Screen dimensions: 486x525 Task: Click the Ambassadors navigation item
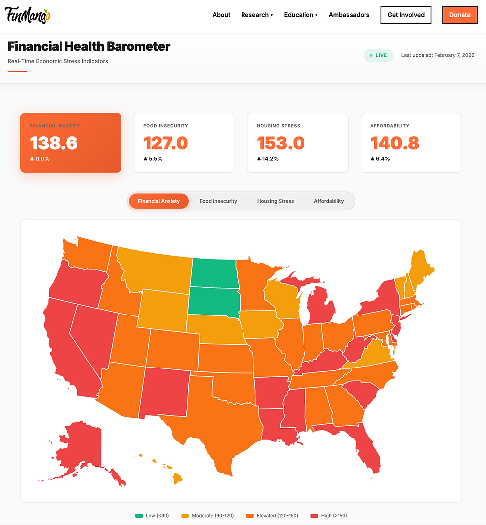tap(349, 15)
